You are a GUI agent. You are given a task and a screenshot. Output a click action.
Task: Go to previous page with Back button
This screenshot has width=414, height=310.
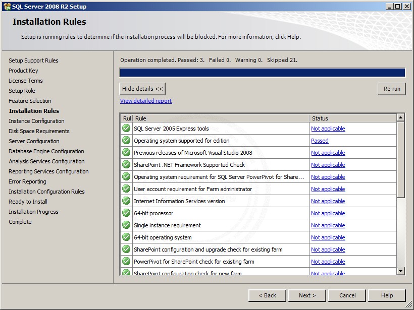click(267, 295)
